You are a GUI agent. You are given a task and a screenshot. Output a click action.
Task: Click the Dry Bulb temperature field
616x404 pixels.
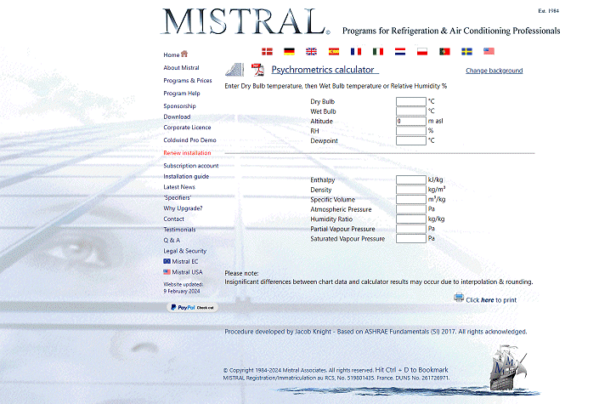(410, 101)
